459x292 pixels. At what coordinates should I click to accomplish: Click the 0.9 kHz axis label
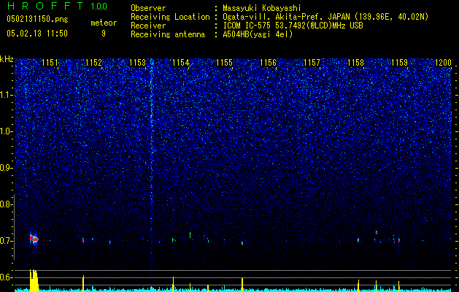tap(6, 168)
